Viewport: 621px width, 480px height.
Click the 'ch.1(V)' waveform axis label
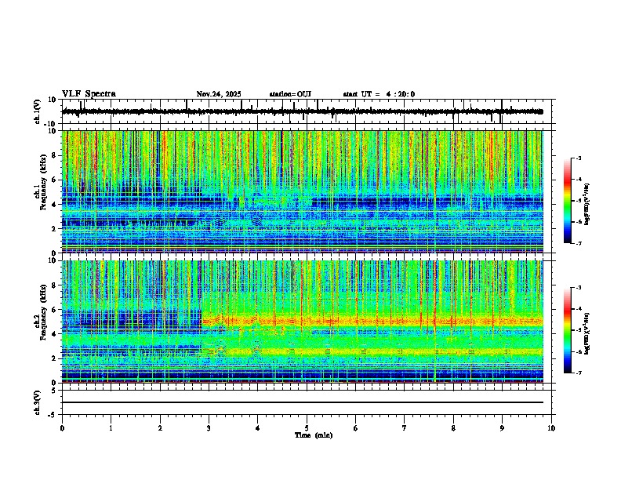click(38, 111)
